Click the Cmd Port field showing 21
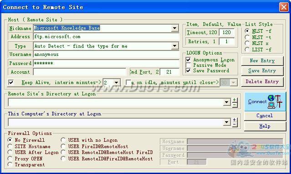The image size is (291, 174). point(169,72)
